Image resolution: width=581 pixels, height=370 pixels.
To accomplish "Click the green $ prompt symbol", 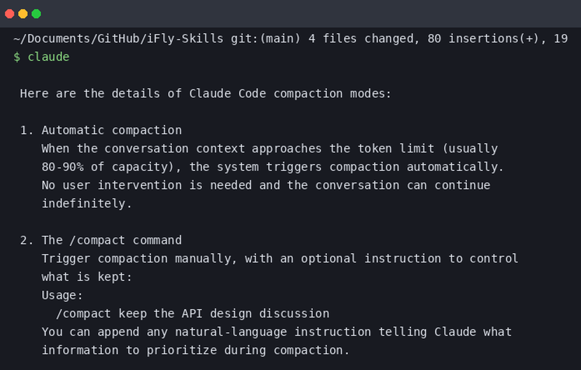I will 17,57.
